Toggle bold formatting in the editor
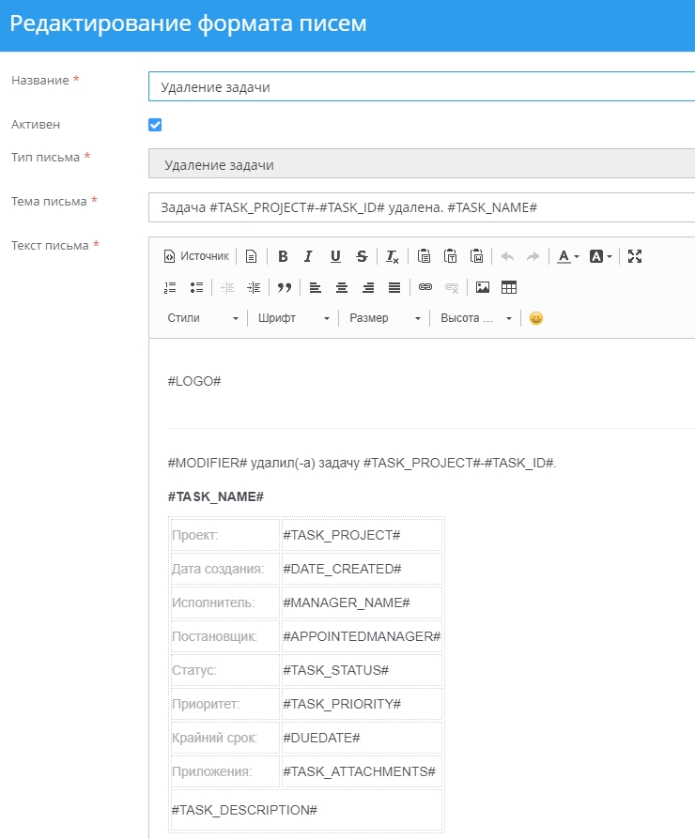 [x=282, y=256]
